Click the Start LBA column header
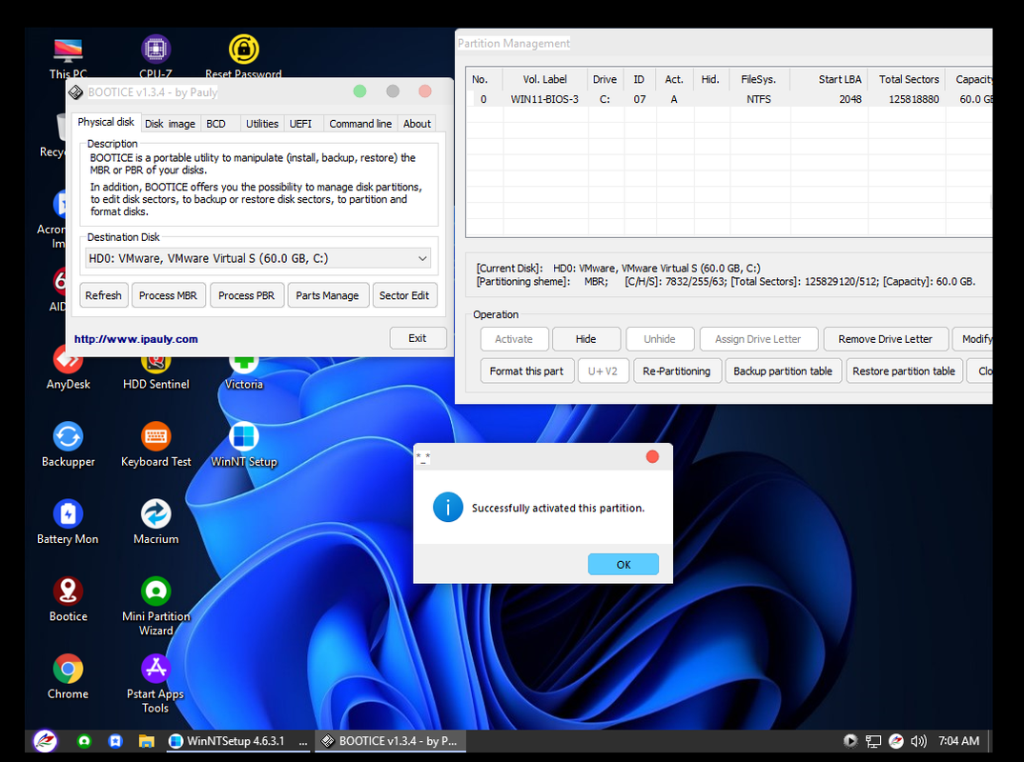Screen dimensions: 1024x762 click(829, 79)
